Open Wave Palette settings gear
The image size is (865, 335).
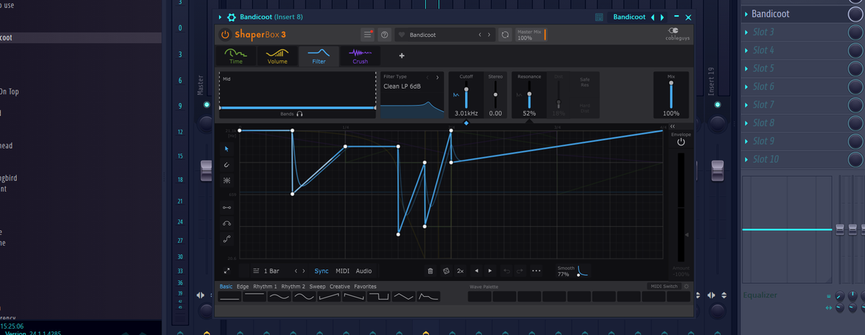[686, 286]
